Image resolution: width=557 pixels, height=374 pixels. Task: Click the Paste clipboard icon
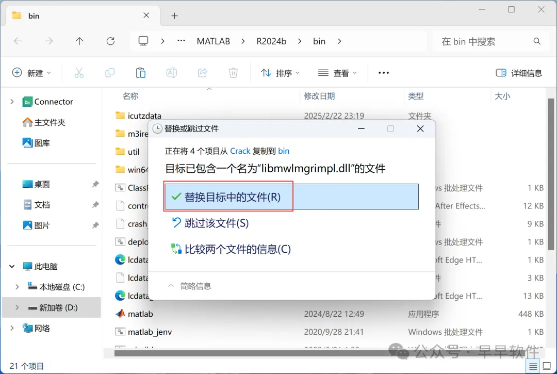click(141, 73)
